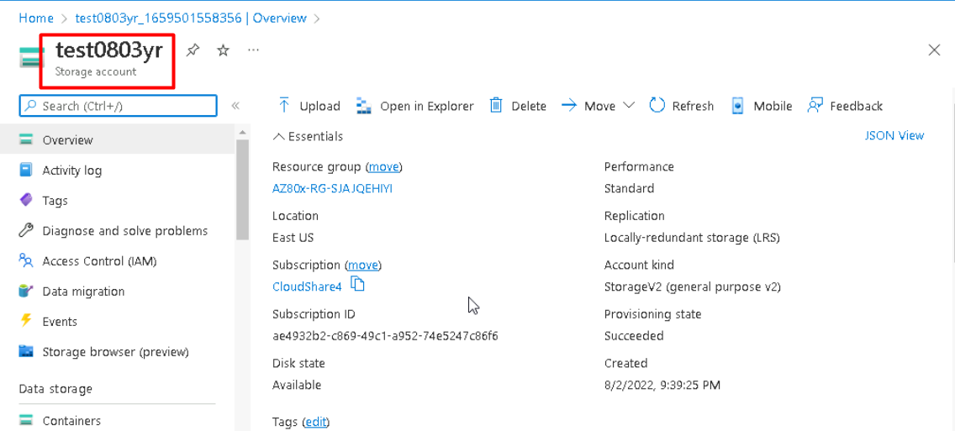955x431 pixels.
Task: Click the sidebar vertical scrollbar thumb
Action: [242, 190]
